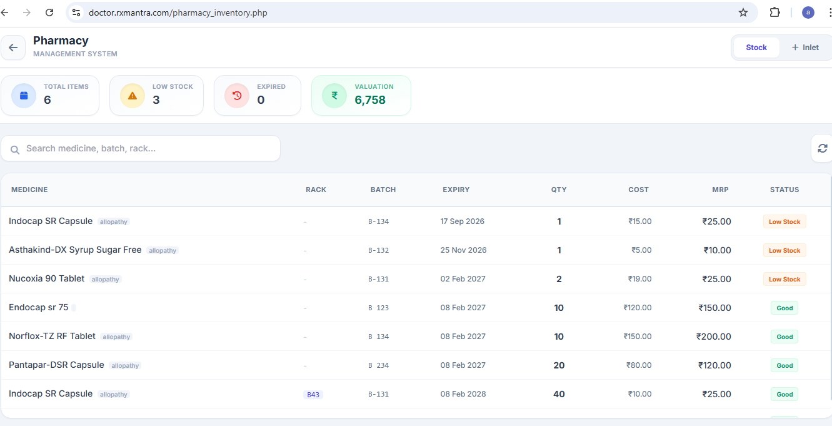
Task: Click Low Stock badge for Asthakind-DX Syrup
Action: click(x=784, y=250)
